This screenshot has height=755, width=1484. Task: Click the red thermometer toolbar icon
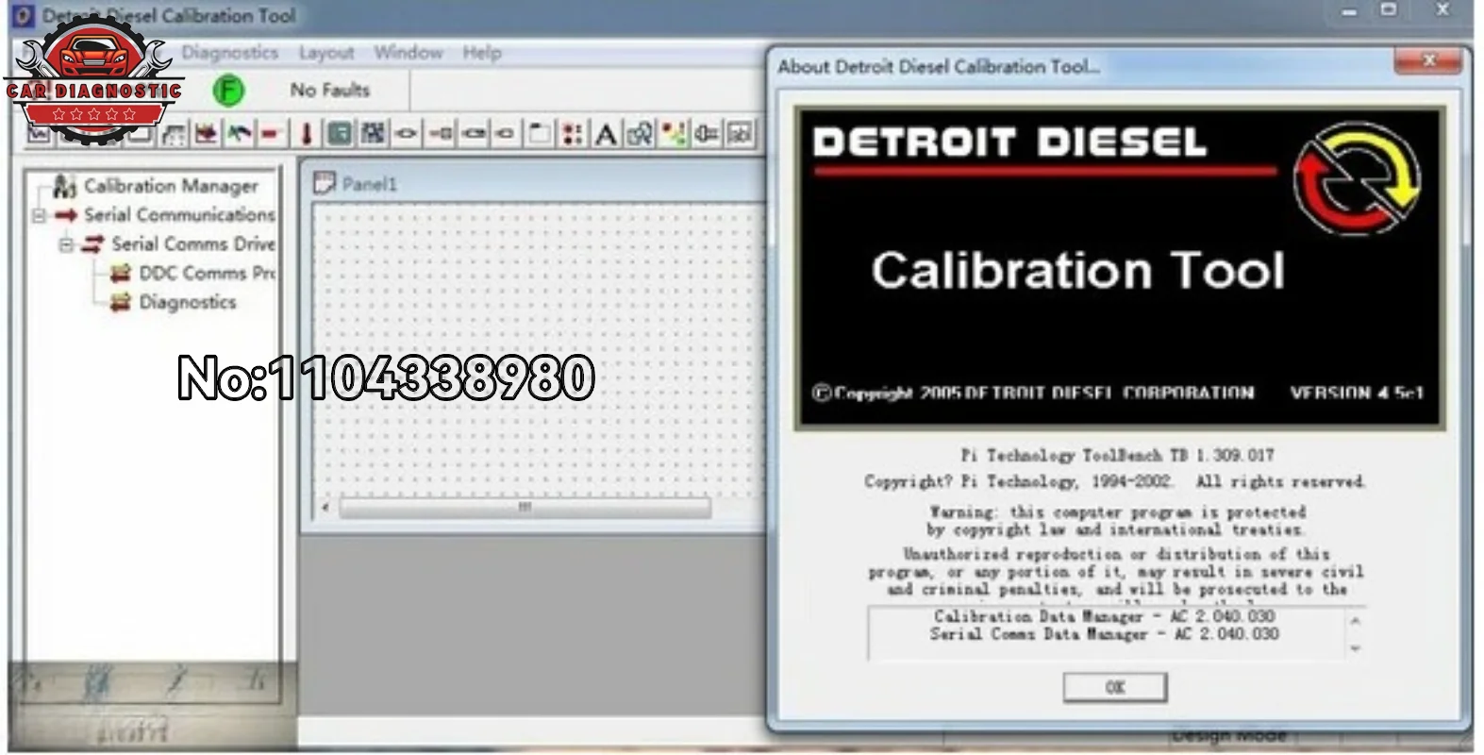click(306, 134)
